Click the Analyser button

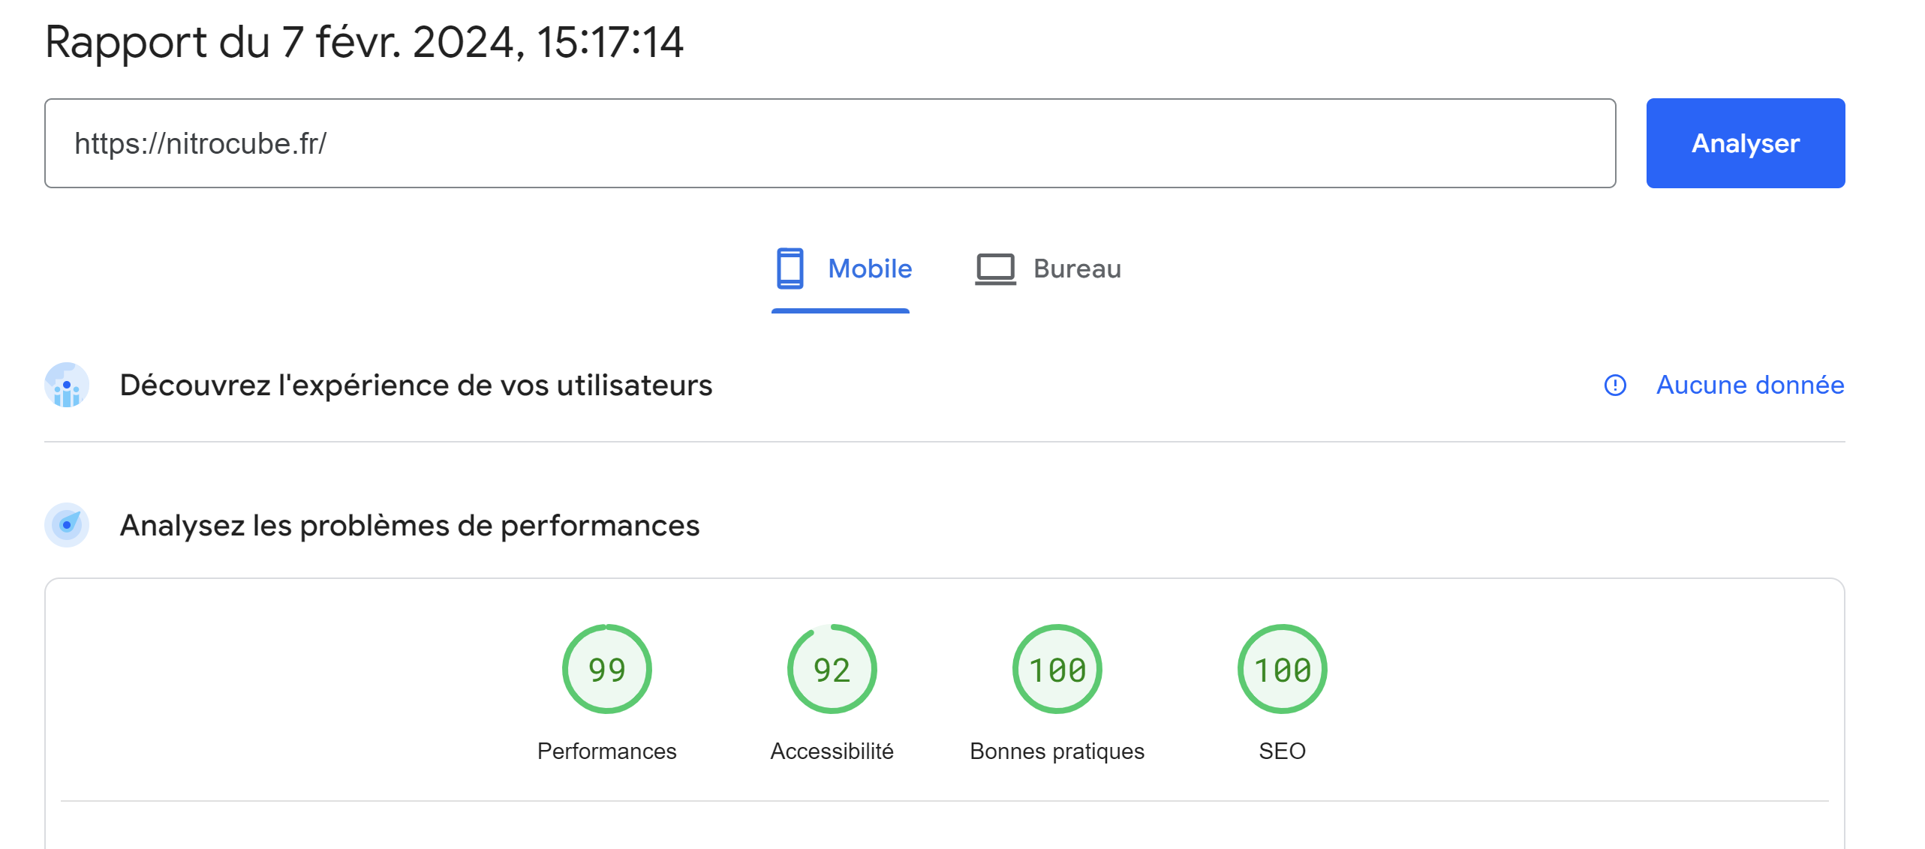click(x=1745, y=143)
